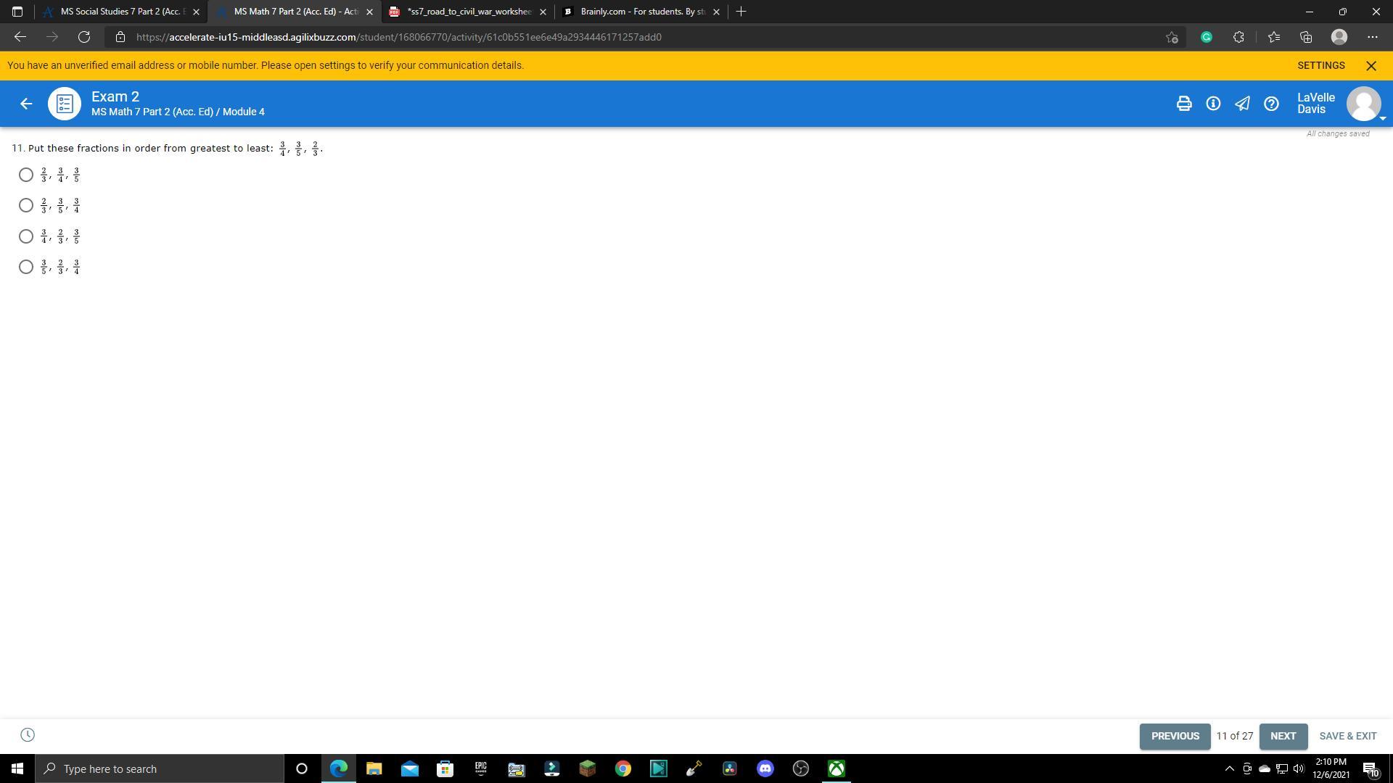The height and width of the screenshot is (783, 1393).
Task: Expand the LaVelle Davis user menu arrow
Action: pos(1382,118)
